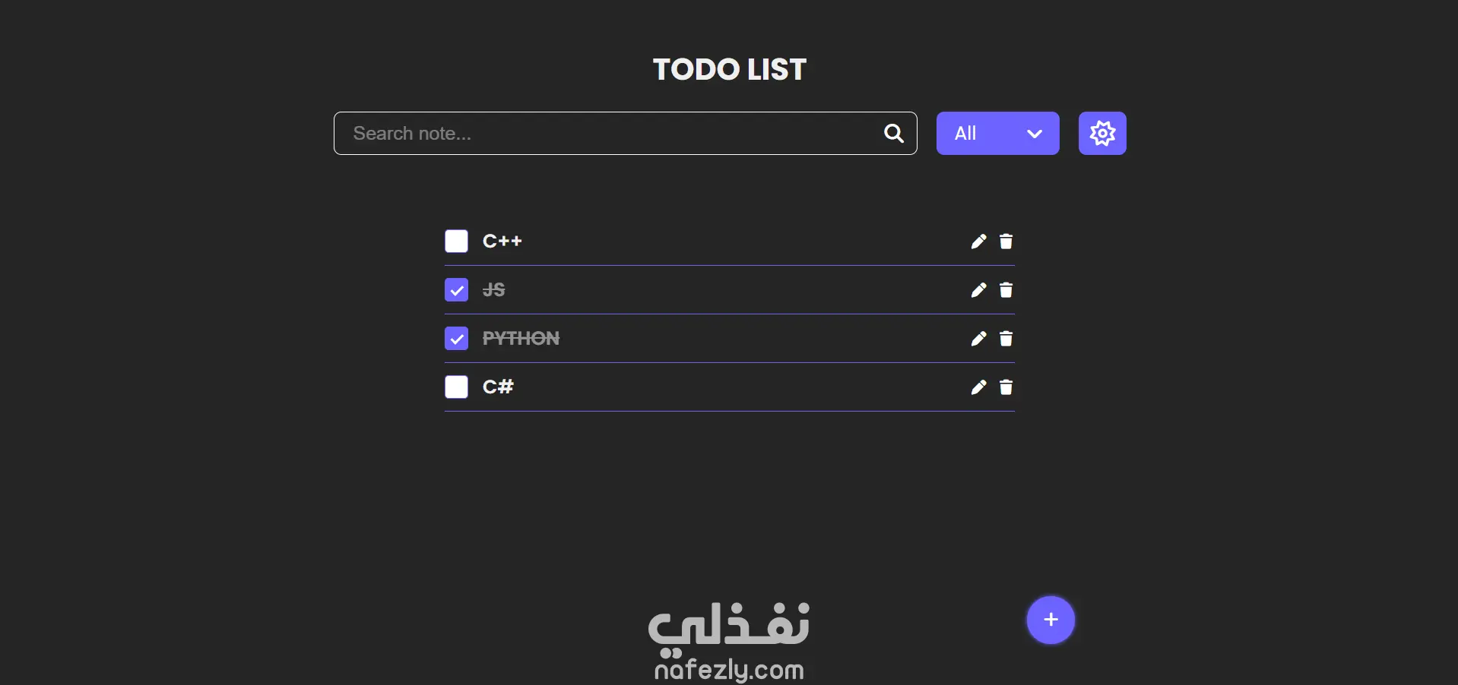
Task: Edit the JS note using pencil icon
Action: [x=978, y=290]
